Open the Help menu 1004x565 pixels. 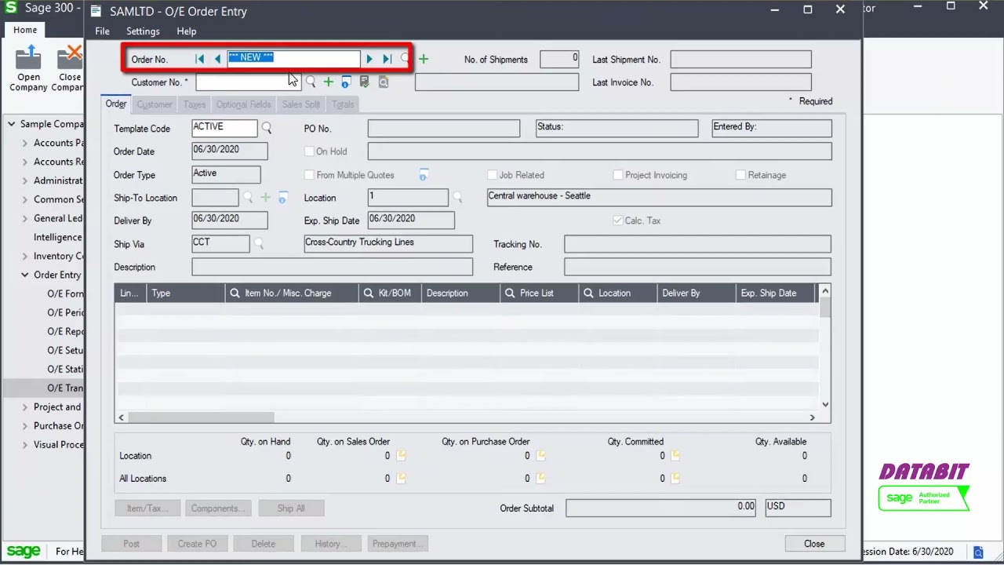pos(186,31)
